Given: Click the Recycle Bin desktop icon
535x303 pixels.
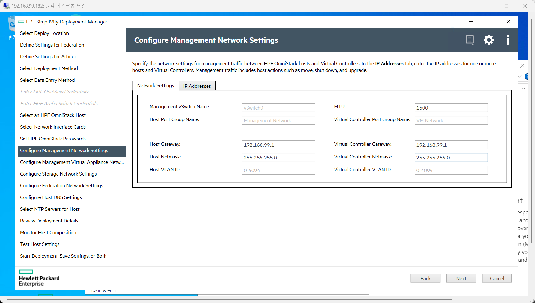Looking at the screenshot, I should pos(11,28).
